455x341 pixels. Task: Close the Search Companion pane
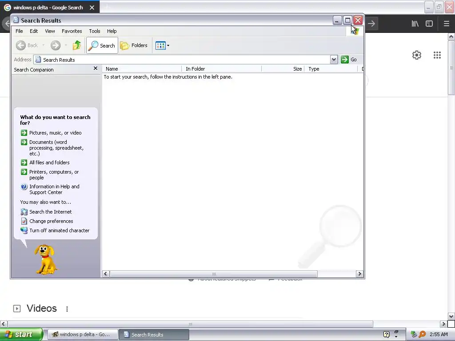[96, 68]
